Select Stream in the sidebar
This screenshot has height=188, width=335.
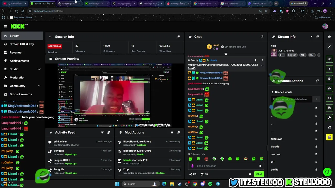(22, 36)
